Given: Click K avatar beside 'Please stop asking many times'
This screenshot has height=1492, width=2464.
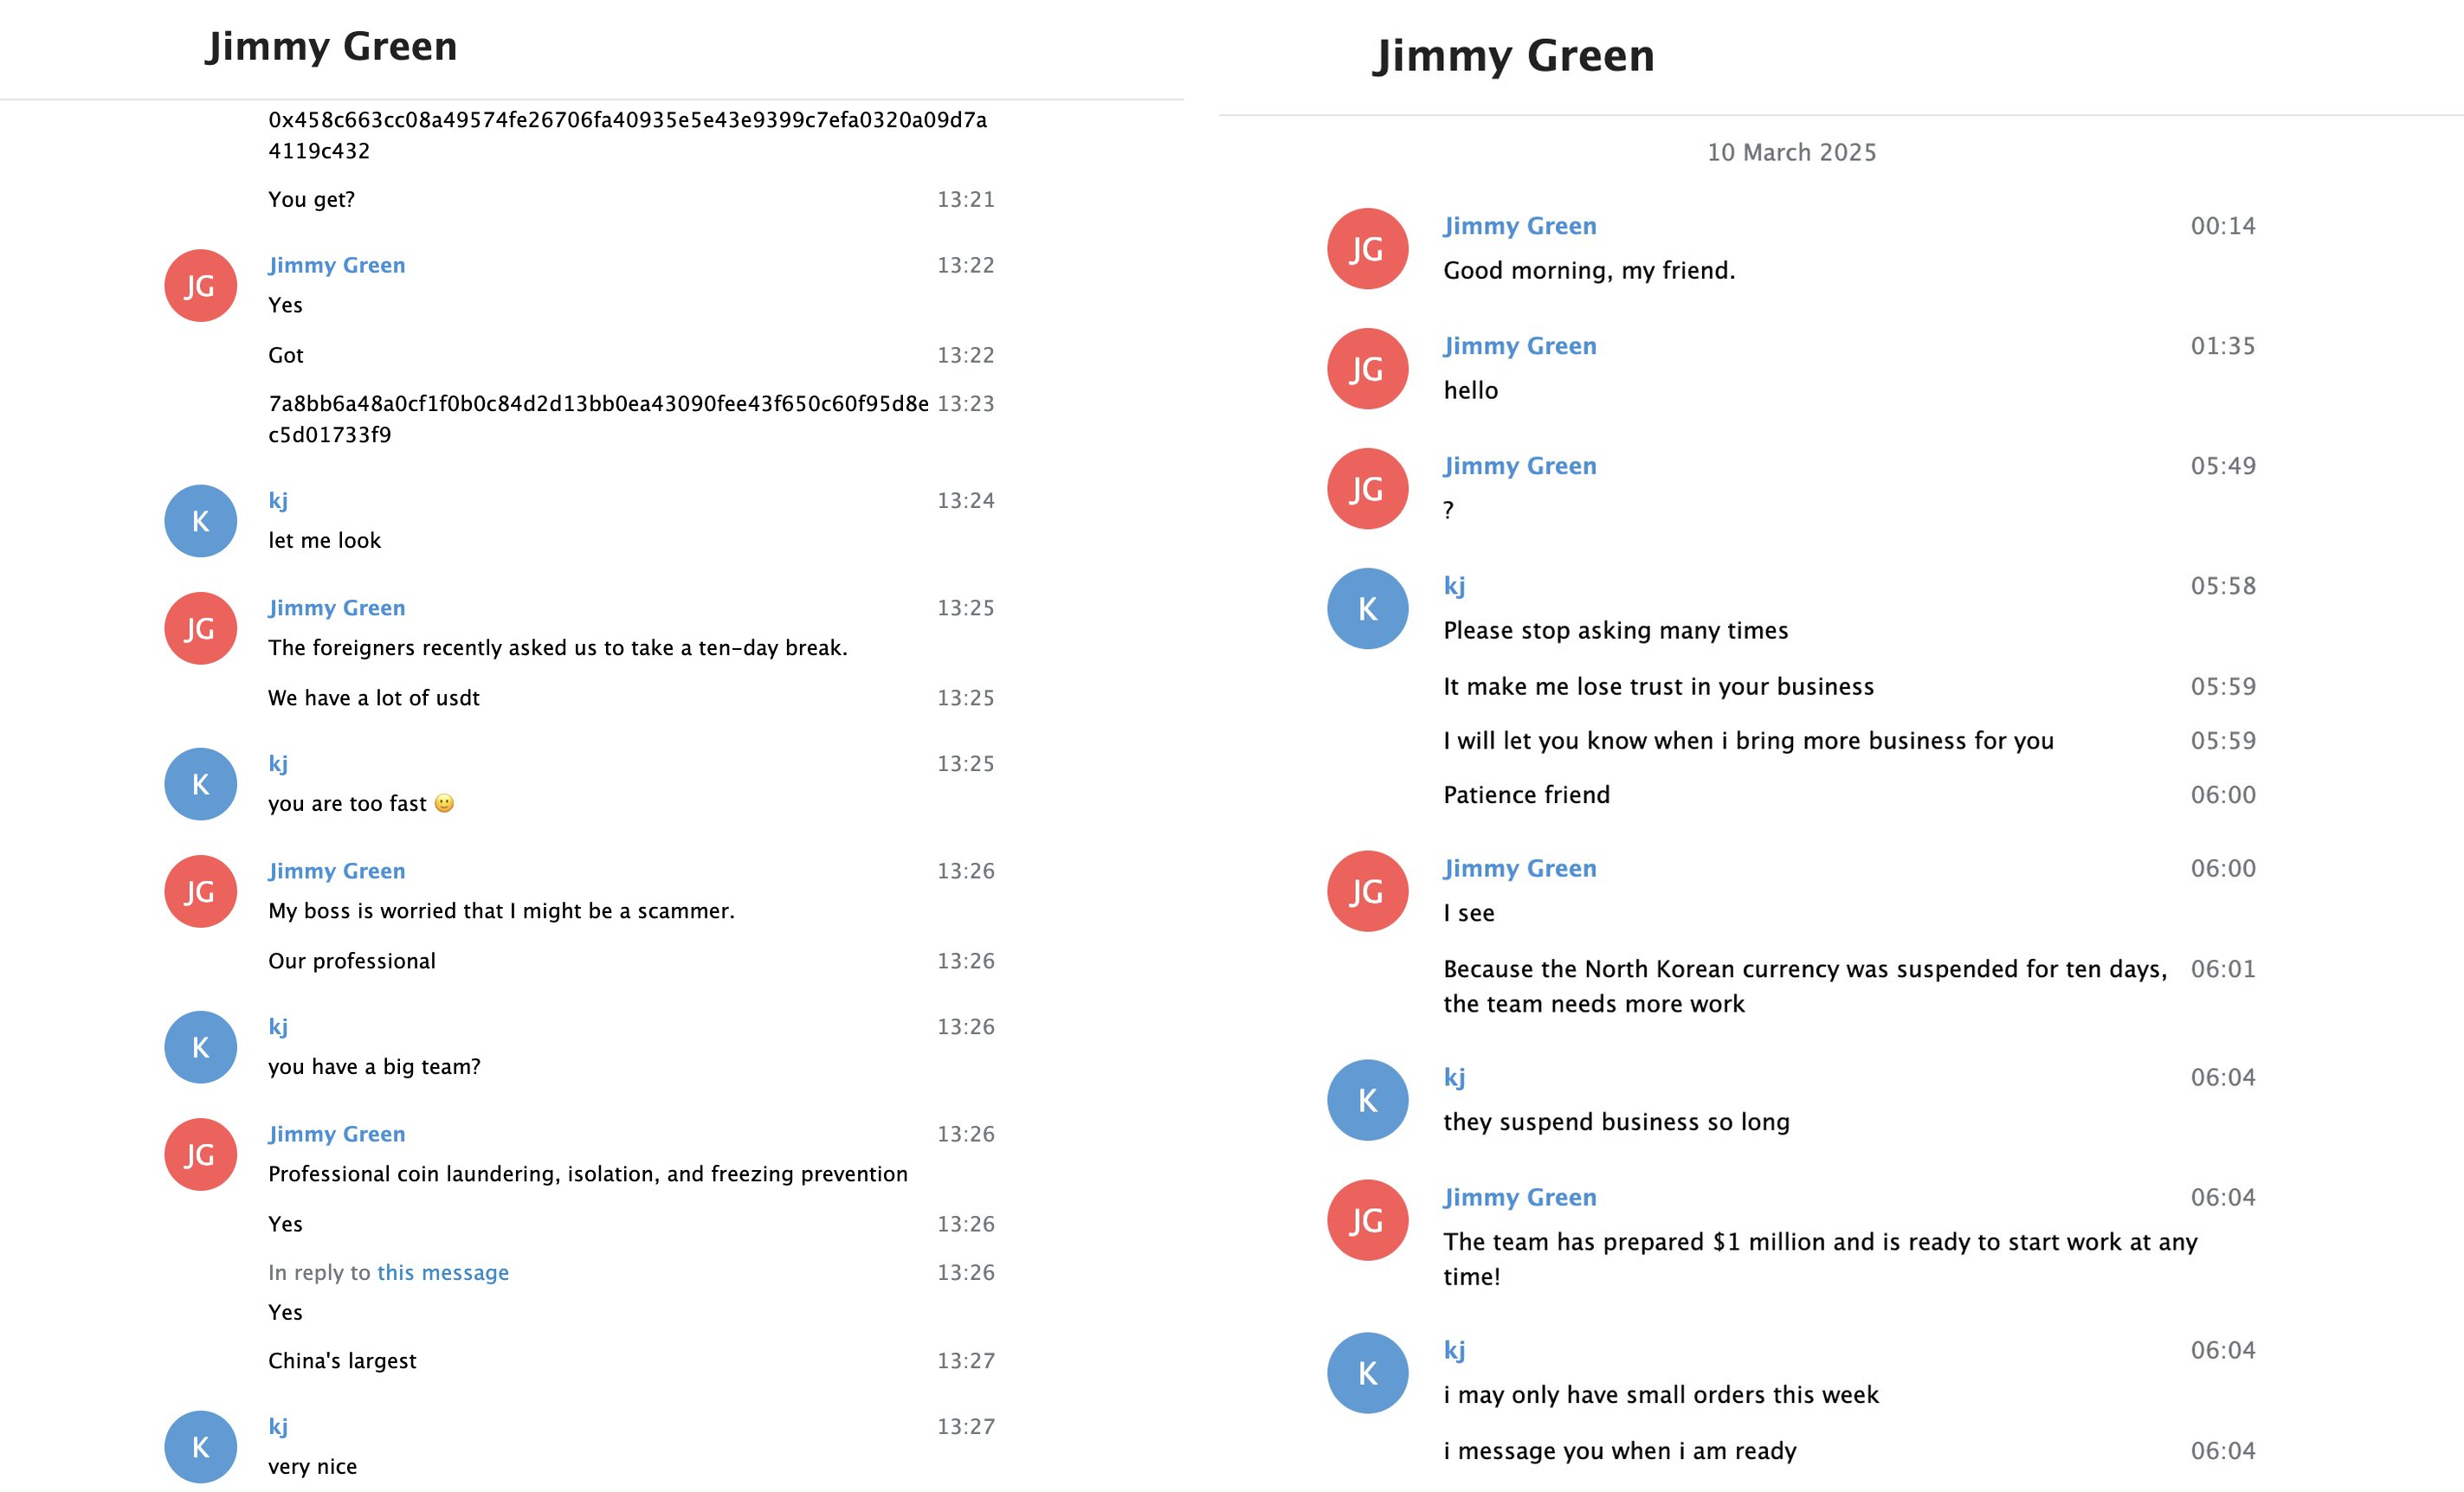Looking at the screenshot, I should [x=1368, y=608].
